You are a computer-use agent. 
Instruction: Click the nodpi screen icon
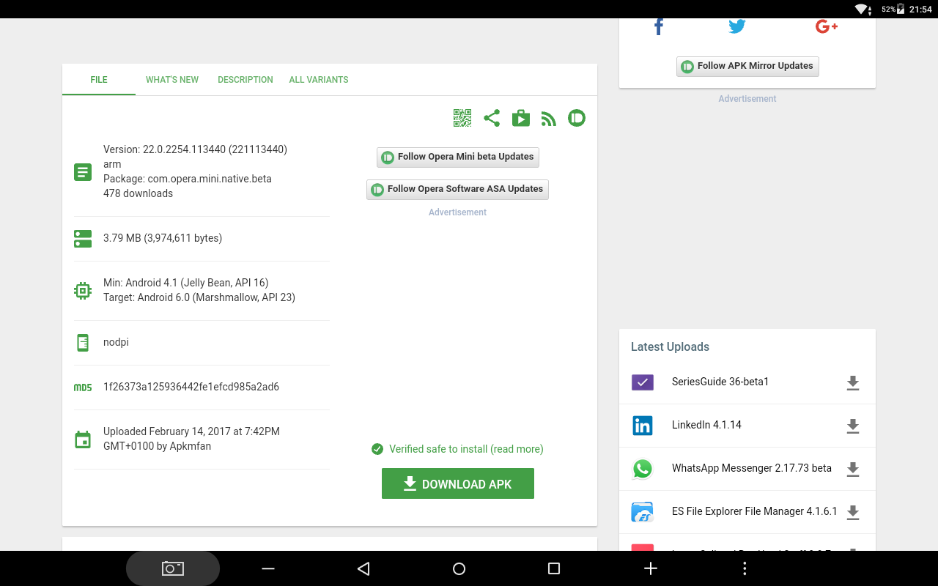click(x=83, y=342)
